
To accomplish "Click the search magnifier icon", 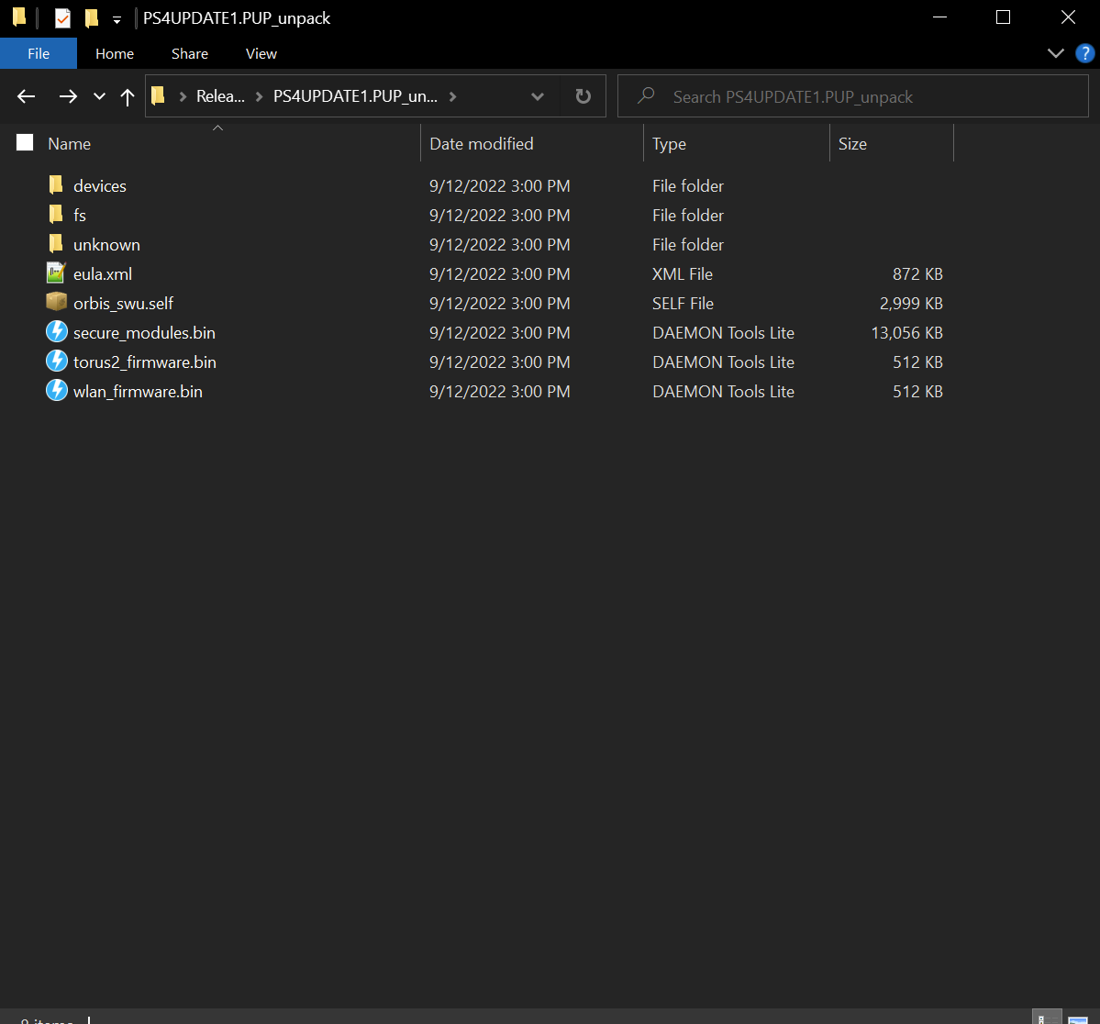I will coord(646,95).
